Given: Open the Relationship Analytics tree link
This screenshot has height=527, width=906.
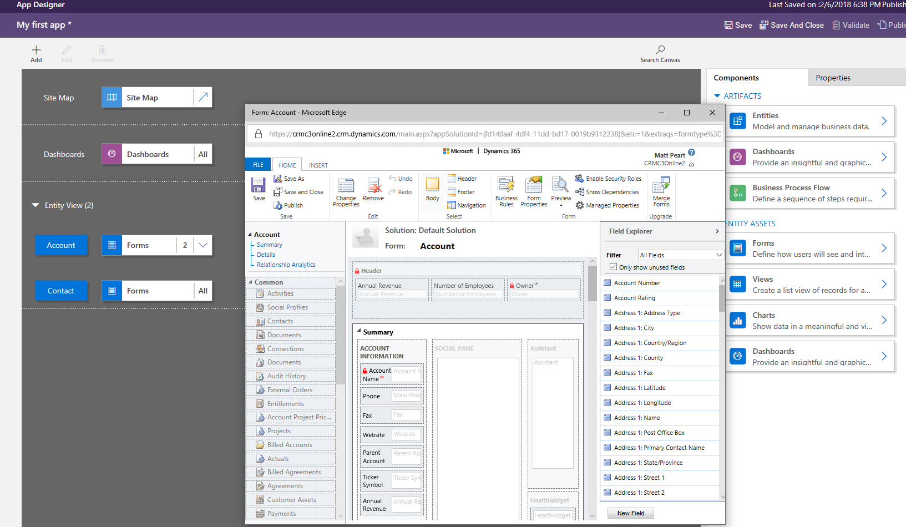Looking at the screenshot, I should 286,265.
